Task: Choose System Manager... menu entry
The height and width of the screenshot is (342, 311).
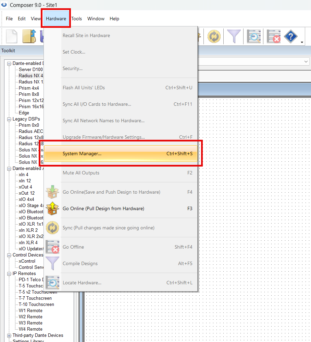Action: (121, 153)
